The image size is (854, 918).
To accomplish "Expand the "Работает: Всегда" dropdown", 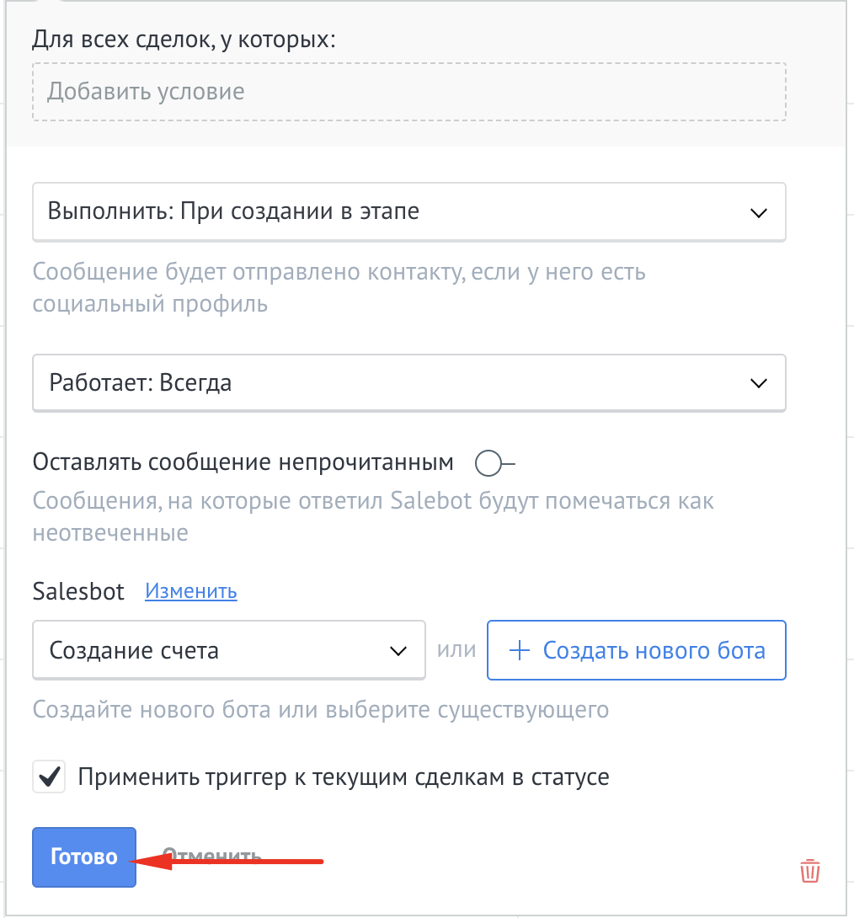I will pos(408,383).
